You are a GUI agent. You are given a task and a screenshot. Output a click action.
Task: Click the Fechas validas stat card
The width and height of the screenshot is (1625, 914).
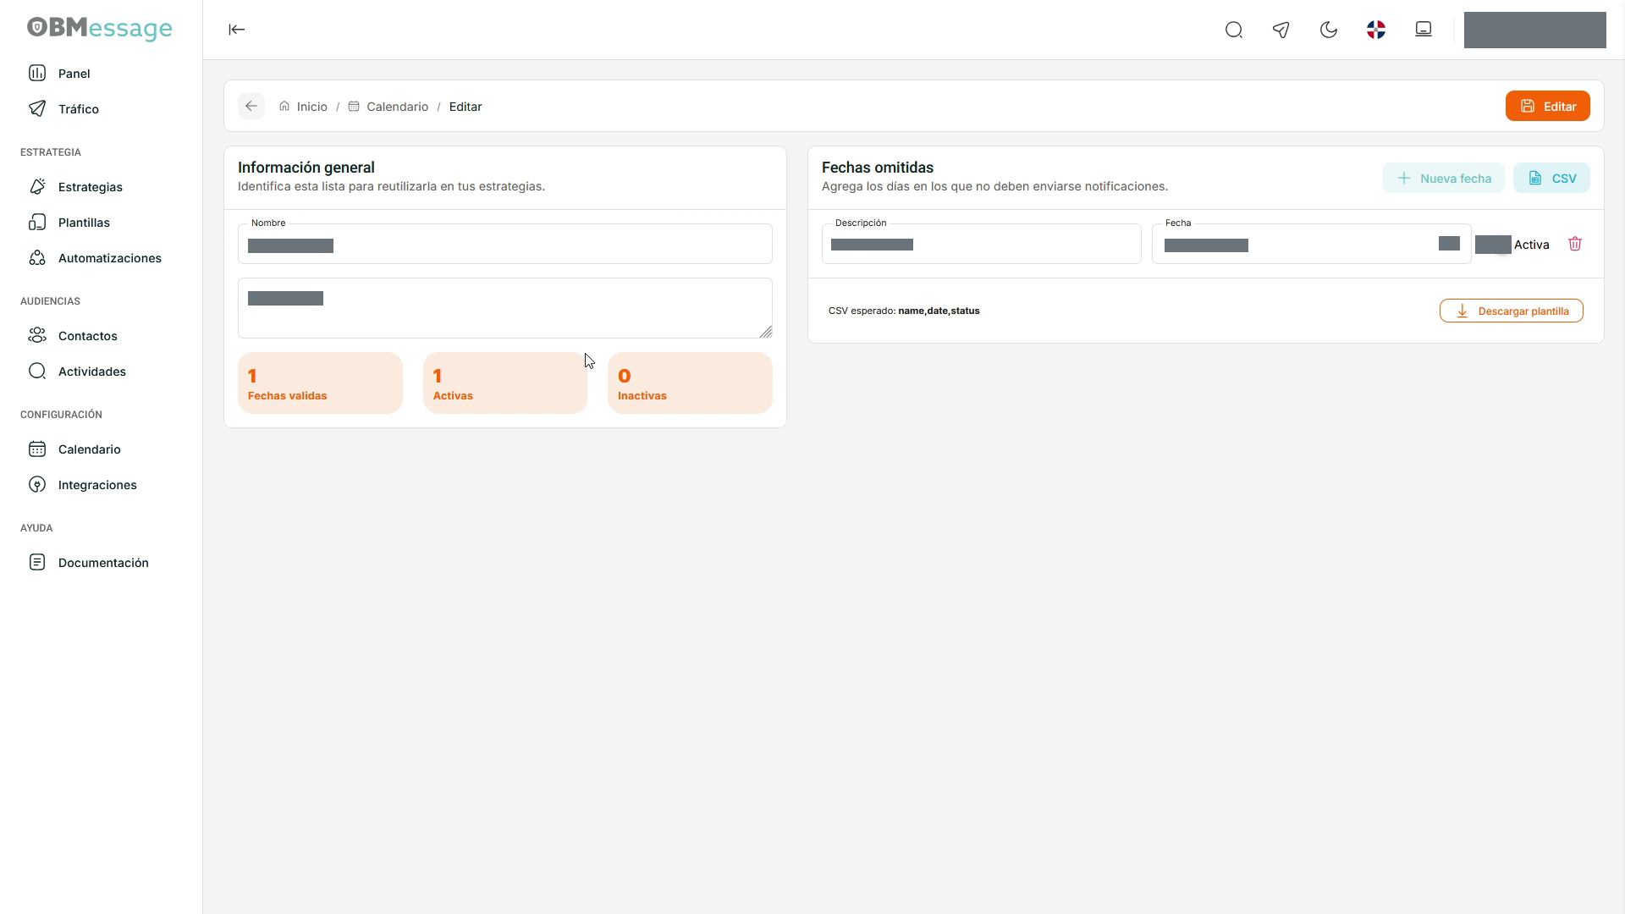[320, 383]
